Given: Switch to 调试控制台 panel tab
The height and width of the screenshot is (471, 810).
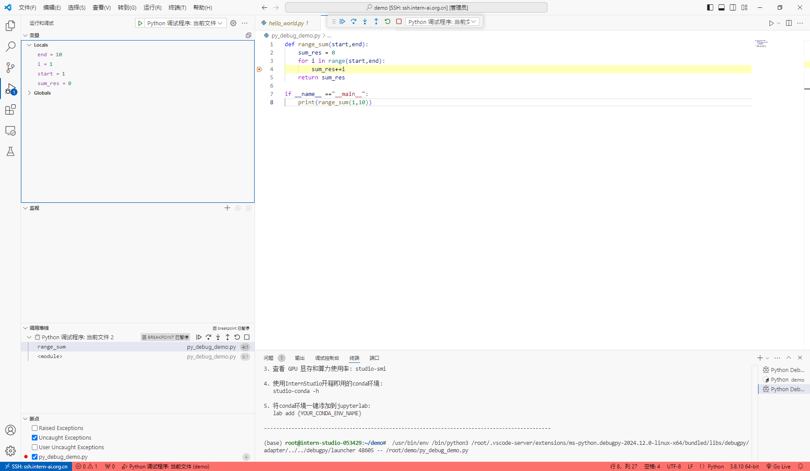Looking at the screenshot, I should [327, 358].
